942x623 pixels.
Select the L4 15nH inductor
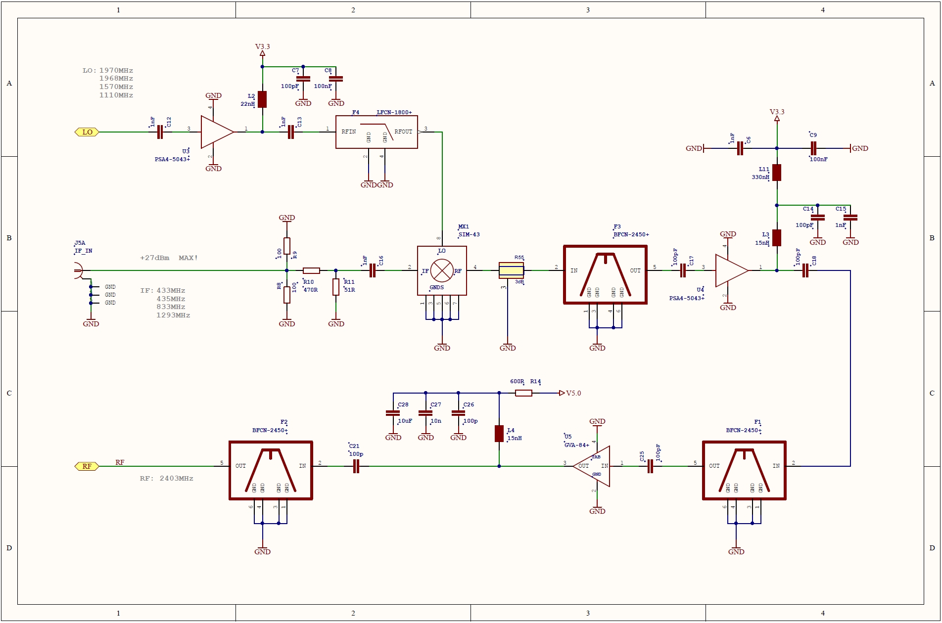pos(499,434)
